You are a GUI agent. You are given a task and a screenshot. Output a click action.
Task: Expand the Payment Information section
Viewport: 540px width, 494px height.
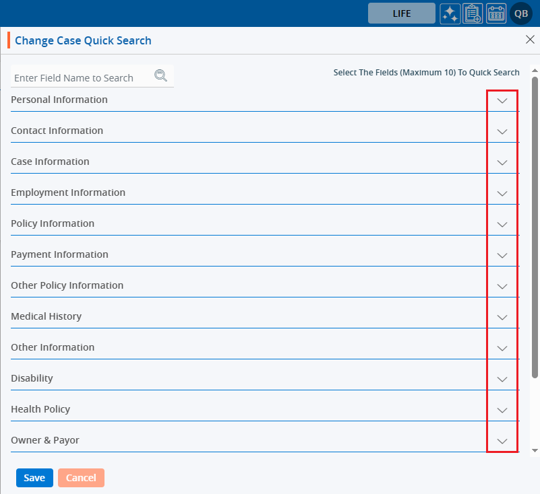tap(502, 255)
